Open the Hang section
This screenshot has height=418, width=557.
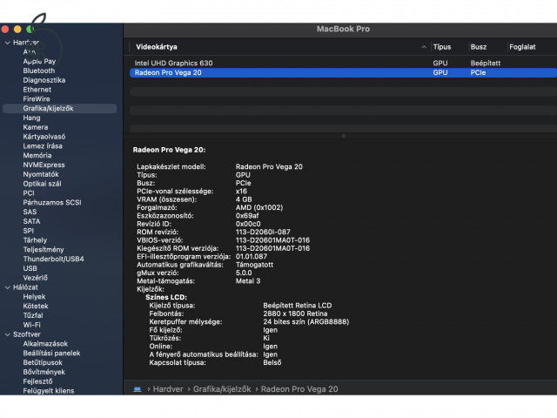(31, 118)
